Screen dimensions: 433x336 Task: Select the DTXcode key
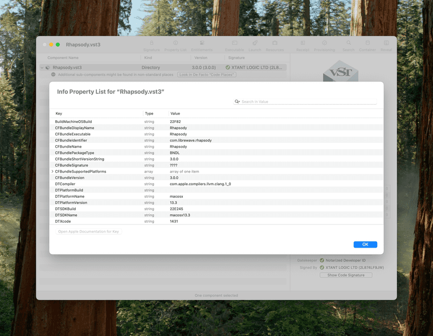(x=63, y=221)
